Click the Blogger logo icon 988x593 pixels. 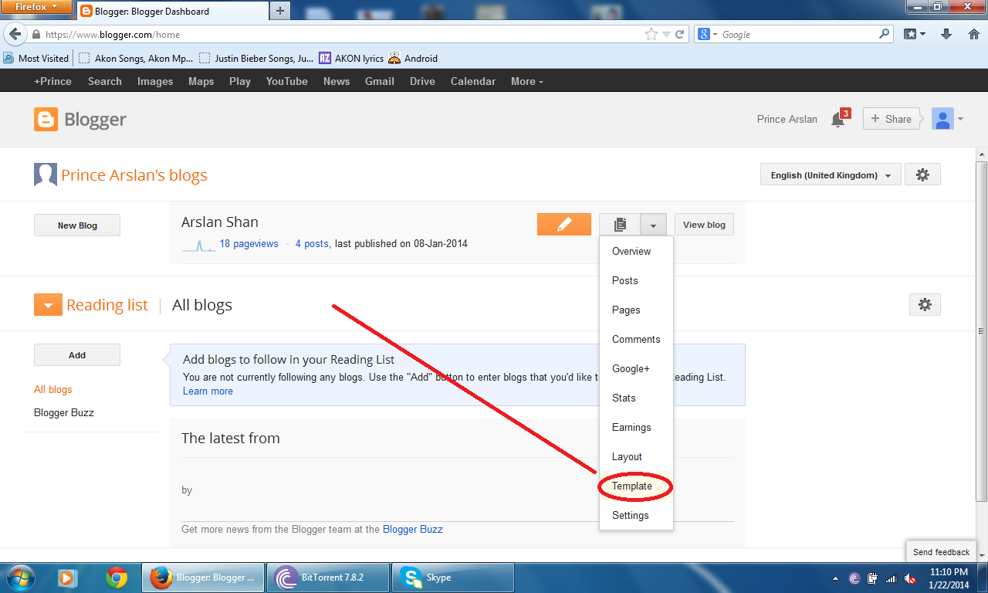[46, 120]
